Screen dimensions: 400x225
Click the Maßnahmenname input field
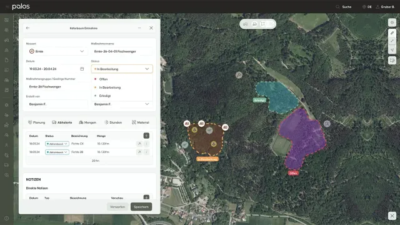click(122, 51)
